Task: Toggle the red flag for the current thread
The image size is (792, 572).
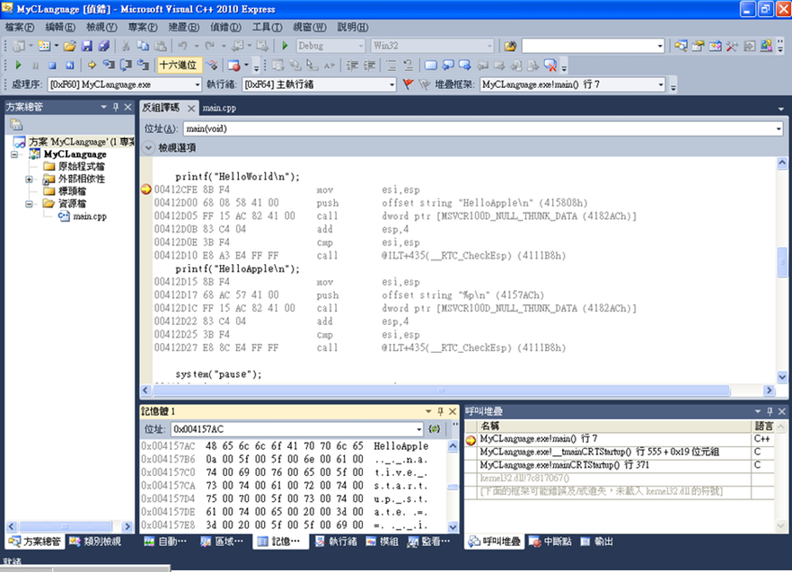Action: [408, 84]
